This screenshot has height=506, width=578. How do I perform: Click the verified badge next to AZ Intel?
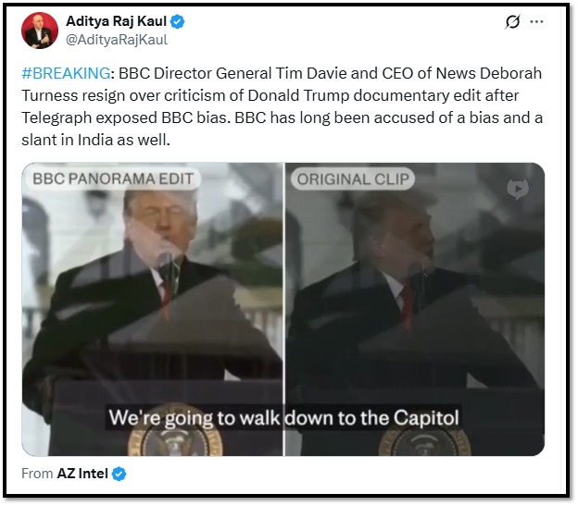click(119, 474)
